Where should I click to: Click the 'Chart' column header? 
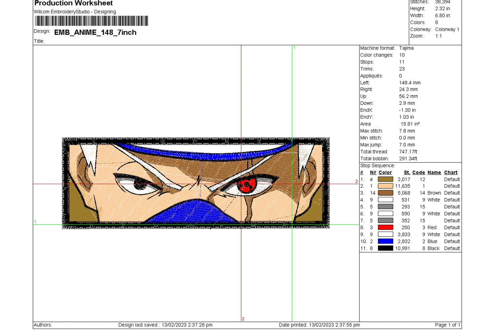click(451, 173)
